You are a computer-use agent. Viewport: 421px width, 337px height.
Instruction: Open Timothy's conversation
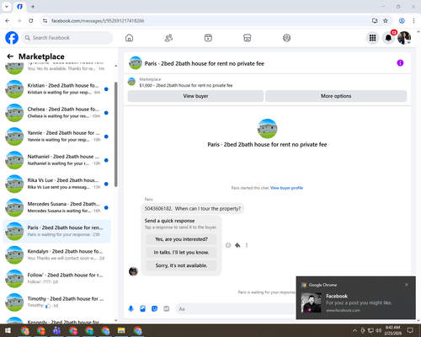click(x=56, y=302)
